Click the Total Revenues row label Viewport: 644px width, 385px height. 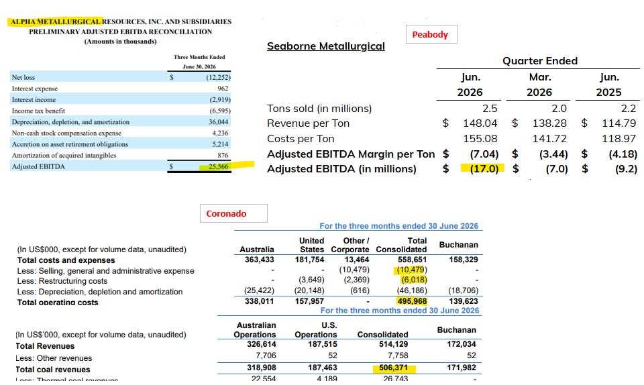(45, 346)
